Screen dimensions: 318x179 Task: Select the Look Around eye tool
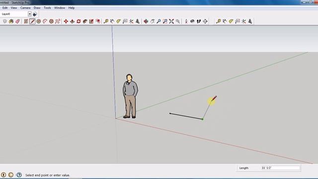pos(192,21)
